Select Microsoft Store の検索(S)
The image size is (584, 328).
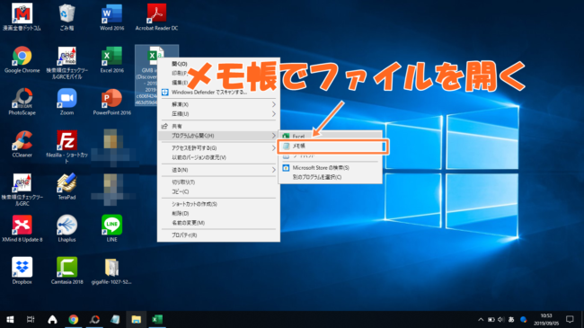pyautogui.click(x=331, y=168)
